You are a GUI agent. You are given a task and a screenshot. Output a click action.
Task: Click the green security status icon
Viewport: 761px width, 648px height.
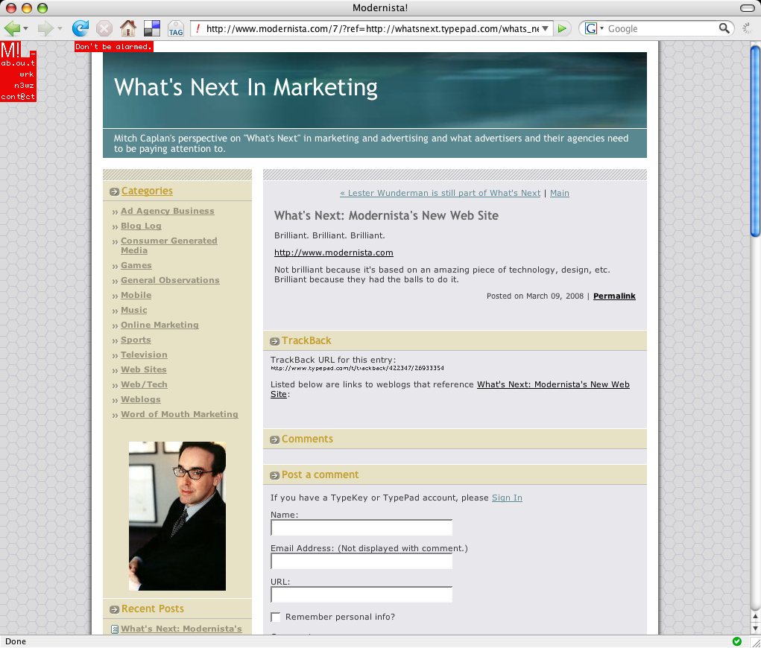(x=736, y=641)
